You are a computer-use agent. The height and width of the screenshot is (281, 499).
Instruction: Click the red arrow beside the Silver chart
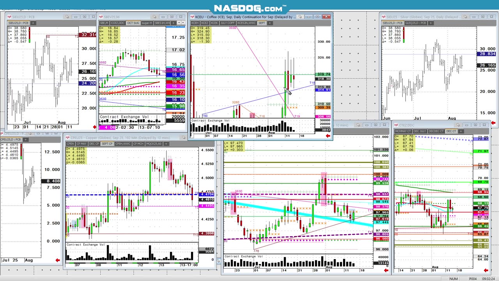click(x=493, y=123)
